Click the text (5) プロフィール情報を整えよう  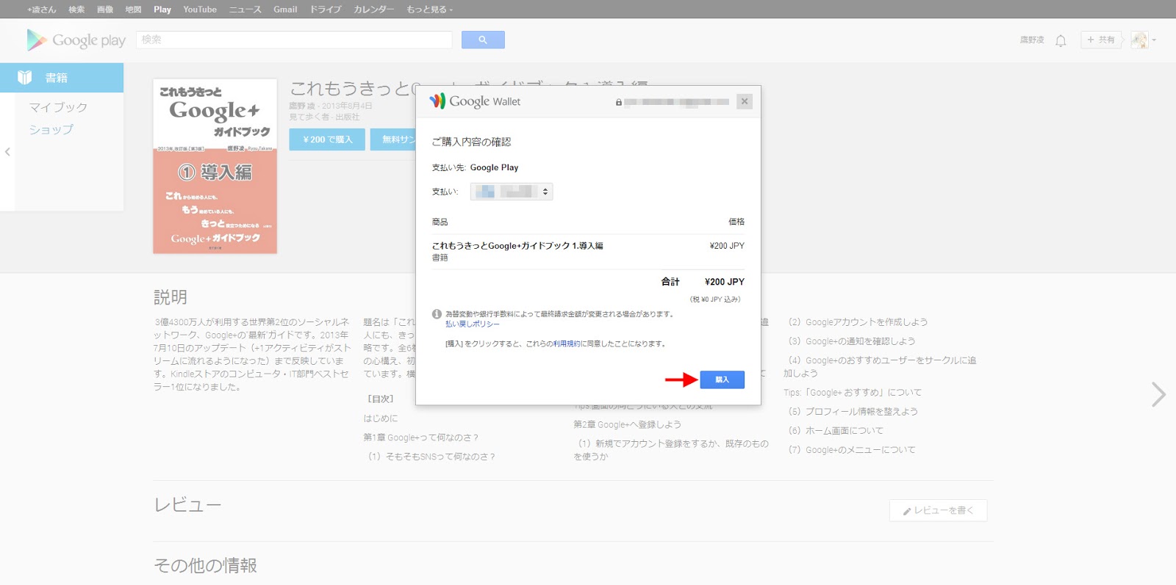[853, 412]
